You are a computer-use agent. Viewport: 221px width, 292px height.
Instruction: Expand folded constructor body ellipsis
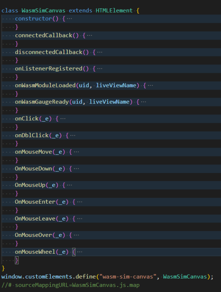point(69,19)
